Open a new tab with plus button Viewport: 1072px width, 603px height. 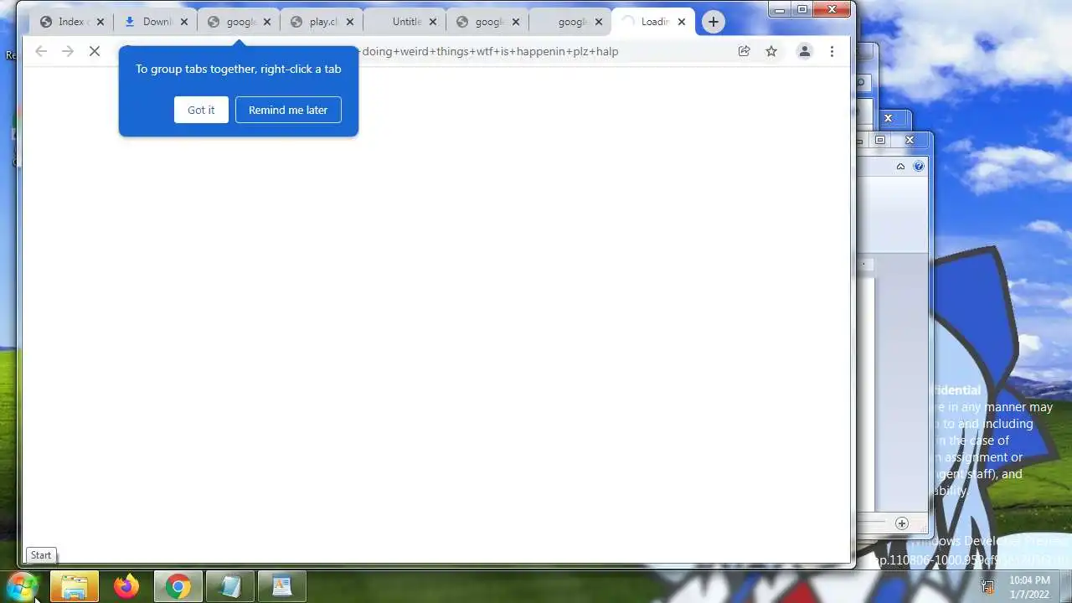coord(713,22)
